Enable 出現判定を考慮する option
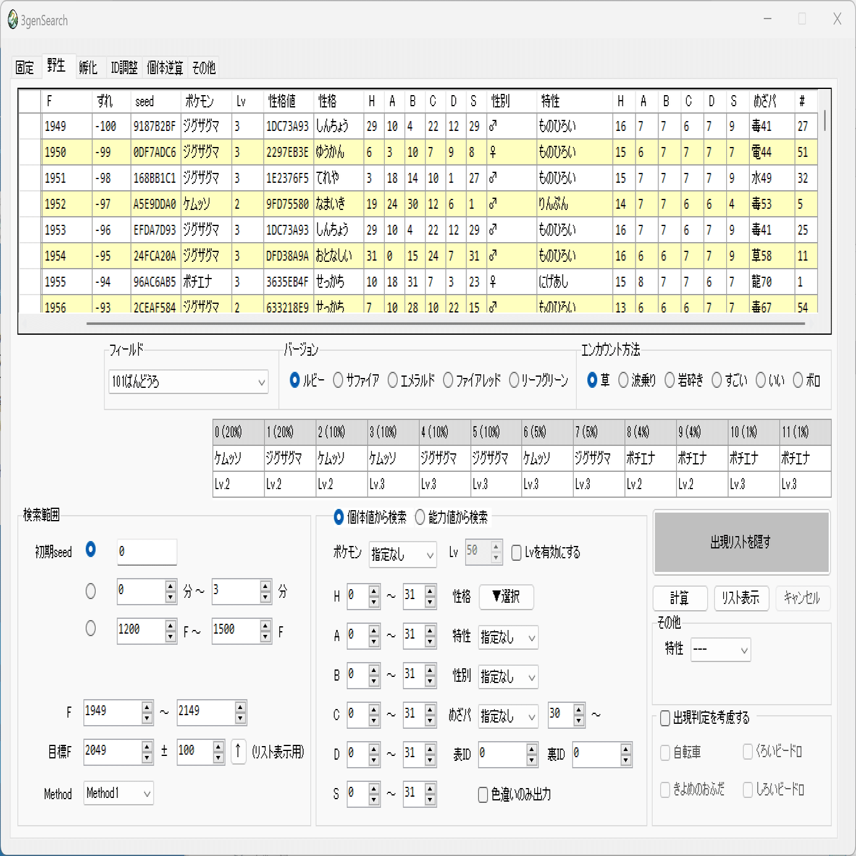This screenshot has height=856, width=856. point(665,718)
